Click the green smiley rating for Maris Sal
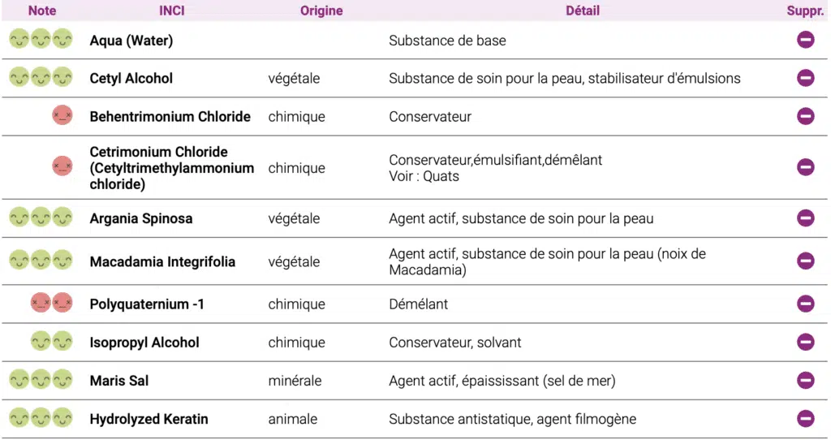This screenshot has height=440, width=831. coord(41,380)
